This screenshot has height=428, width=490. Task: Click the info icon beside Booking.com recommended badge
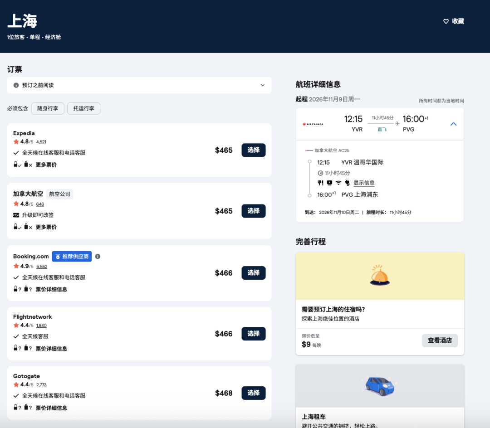point(98,257)
